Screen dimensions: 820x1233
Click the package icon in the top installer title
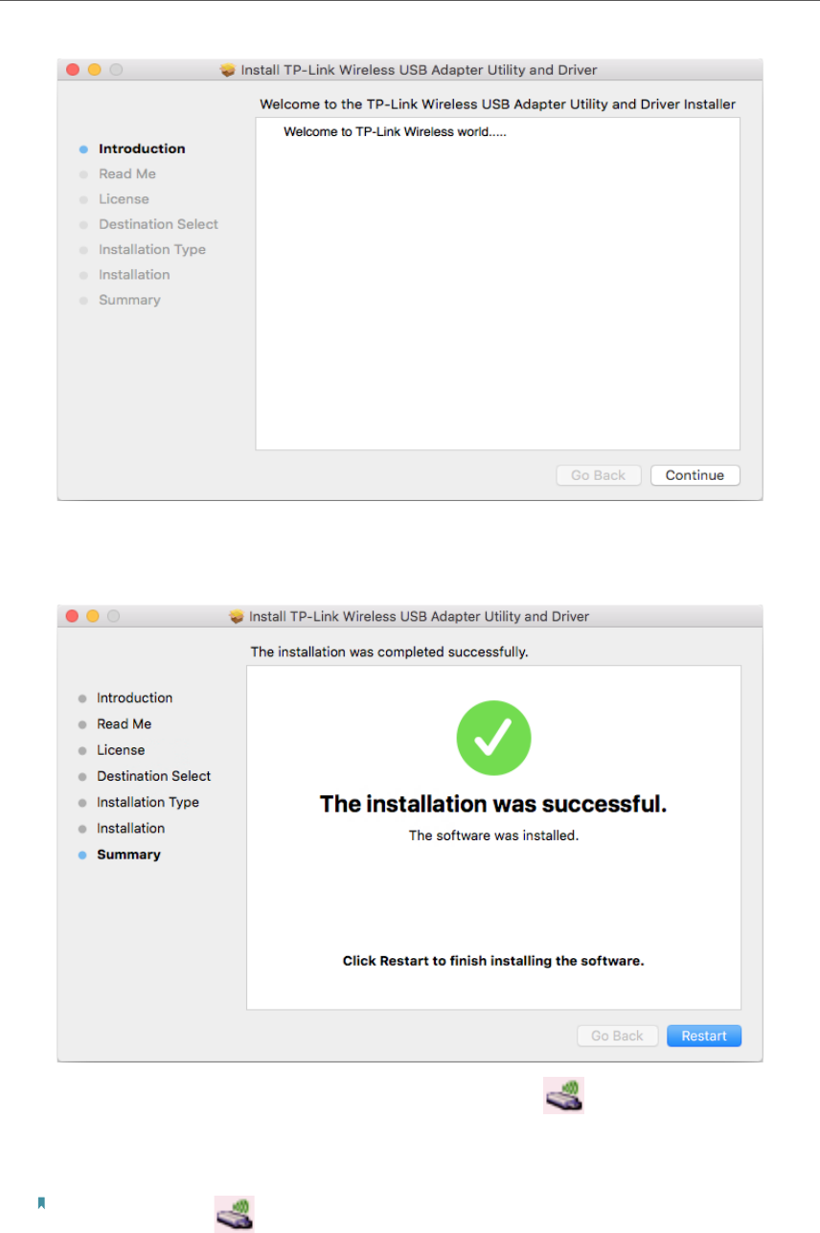[227, 70]
